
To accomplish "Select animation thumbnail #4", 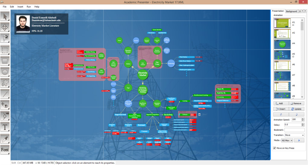I will click(282, 44).
